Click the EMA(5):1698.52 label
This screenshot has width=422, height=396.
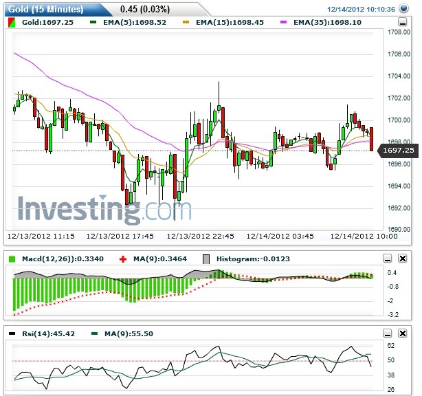click(x=135, y=23)
